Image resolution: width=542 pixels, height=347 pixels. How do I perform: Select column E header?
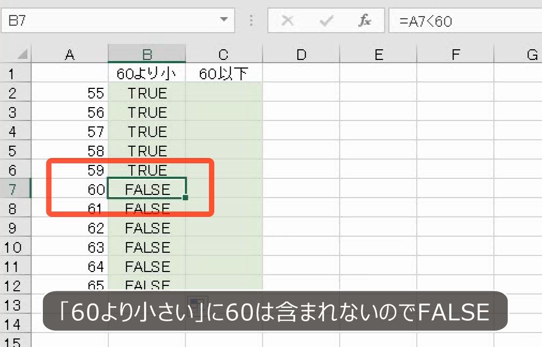(x=379, y=54)
